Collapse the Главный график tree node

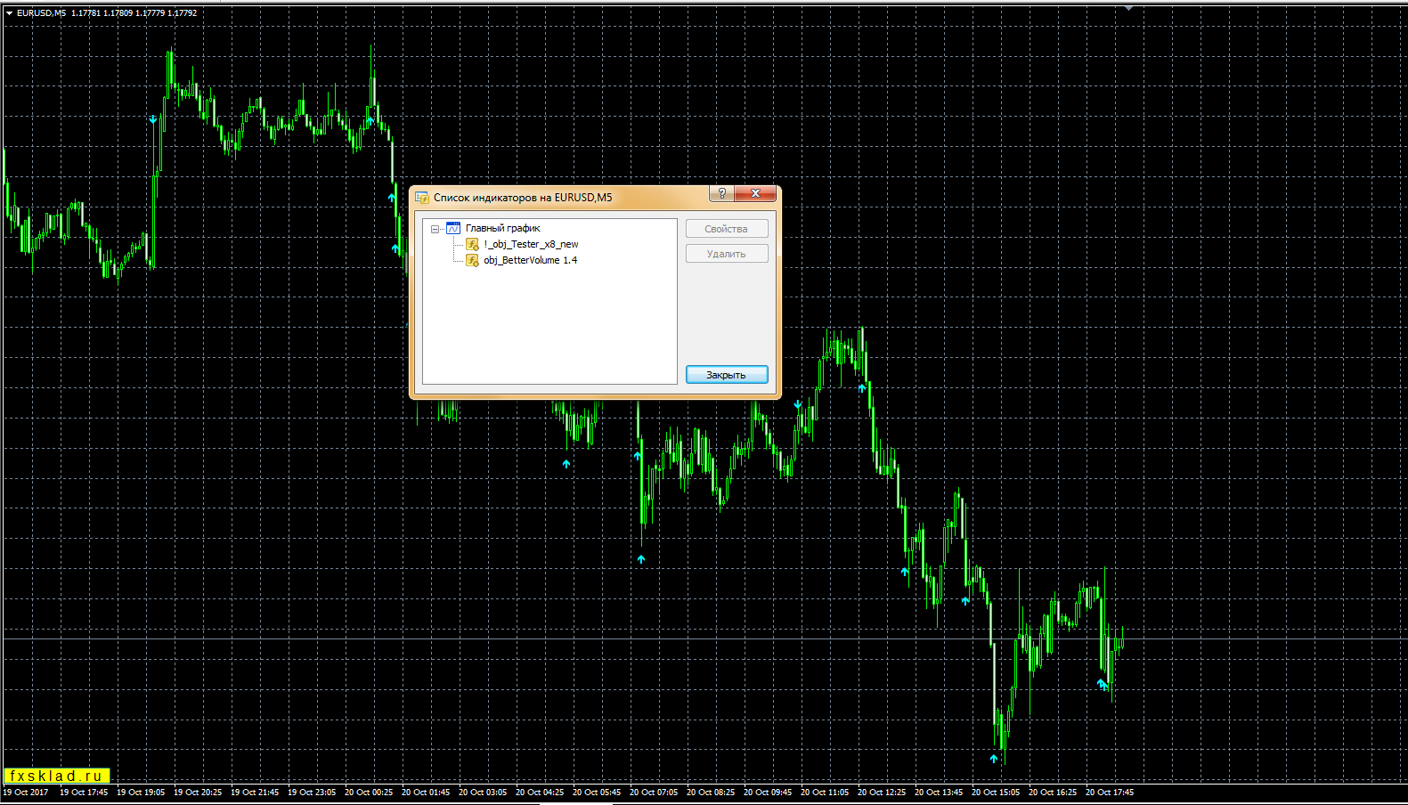pos(435,229)
